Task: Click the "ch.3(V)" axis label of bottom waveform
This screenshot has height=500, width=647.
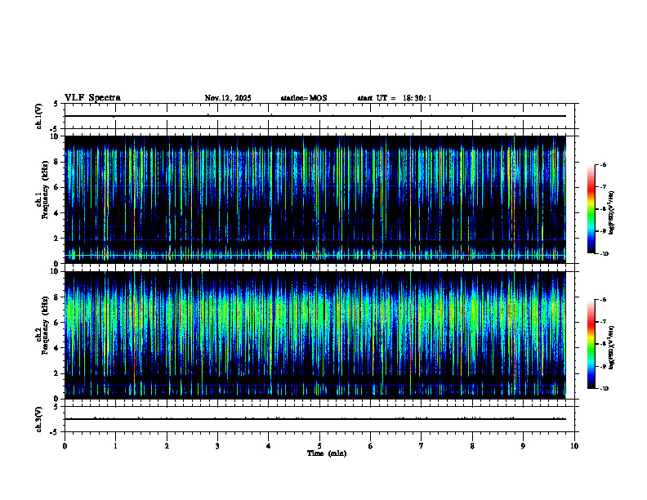Action: 38,419
